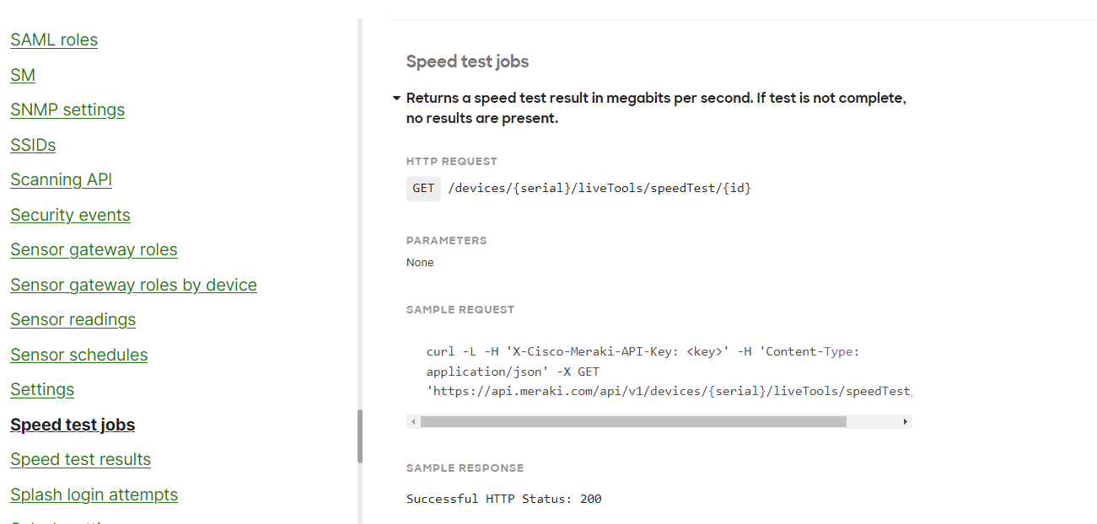Open the SM sidebar link
This screenshot has width=1097, height=524.
(23, 75)
